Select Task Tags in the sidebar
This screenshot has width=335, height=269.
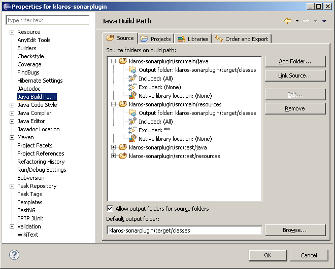29,194
